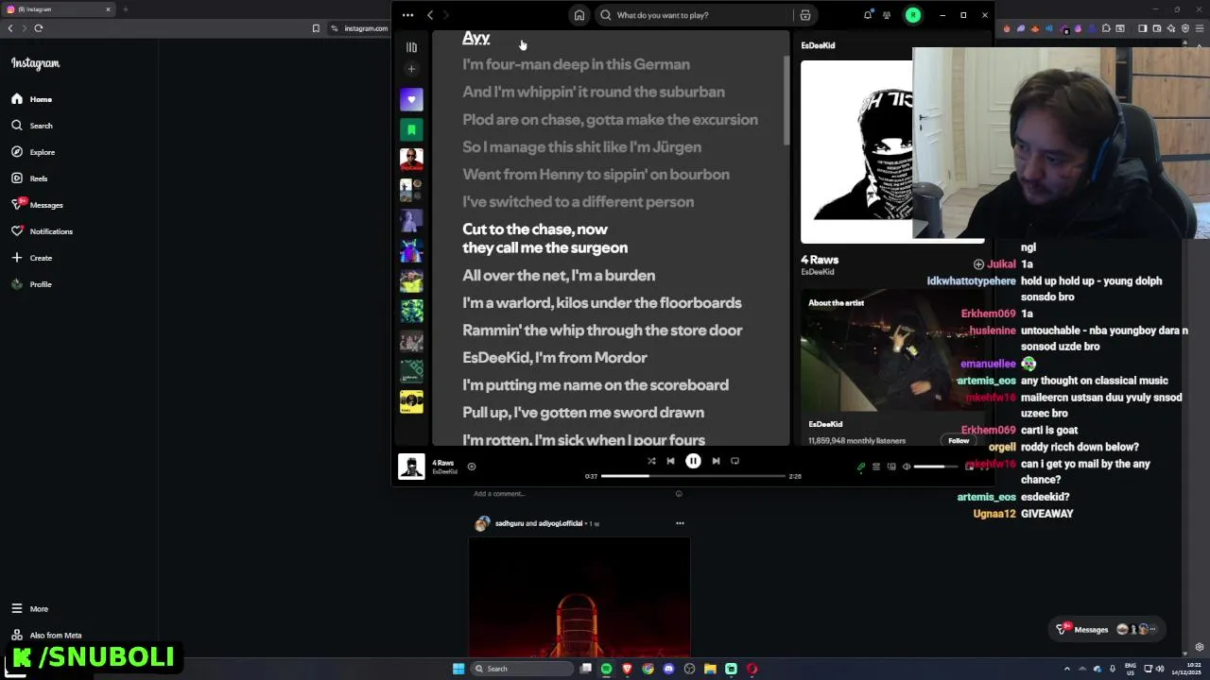Click the lyrics panel scrollbar

(x=786, y=99)
